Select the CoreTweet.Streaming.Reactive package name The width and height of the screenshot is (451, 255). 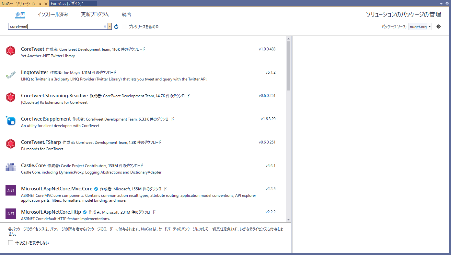[54, 96]
